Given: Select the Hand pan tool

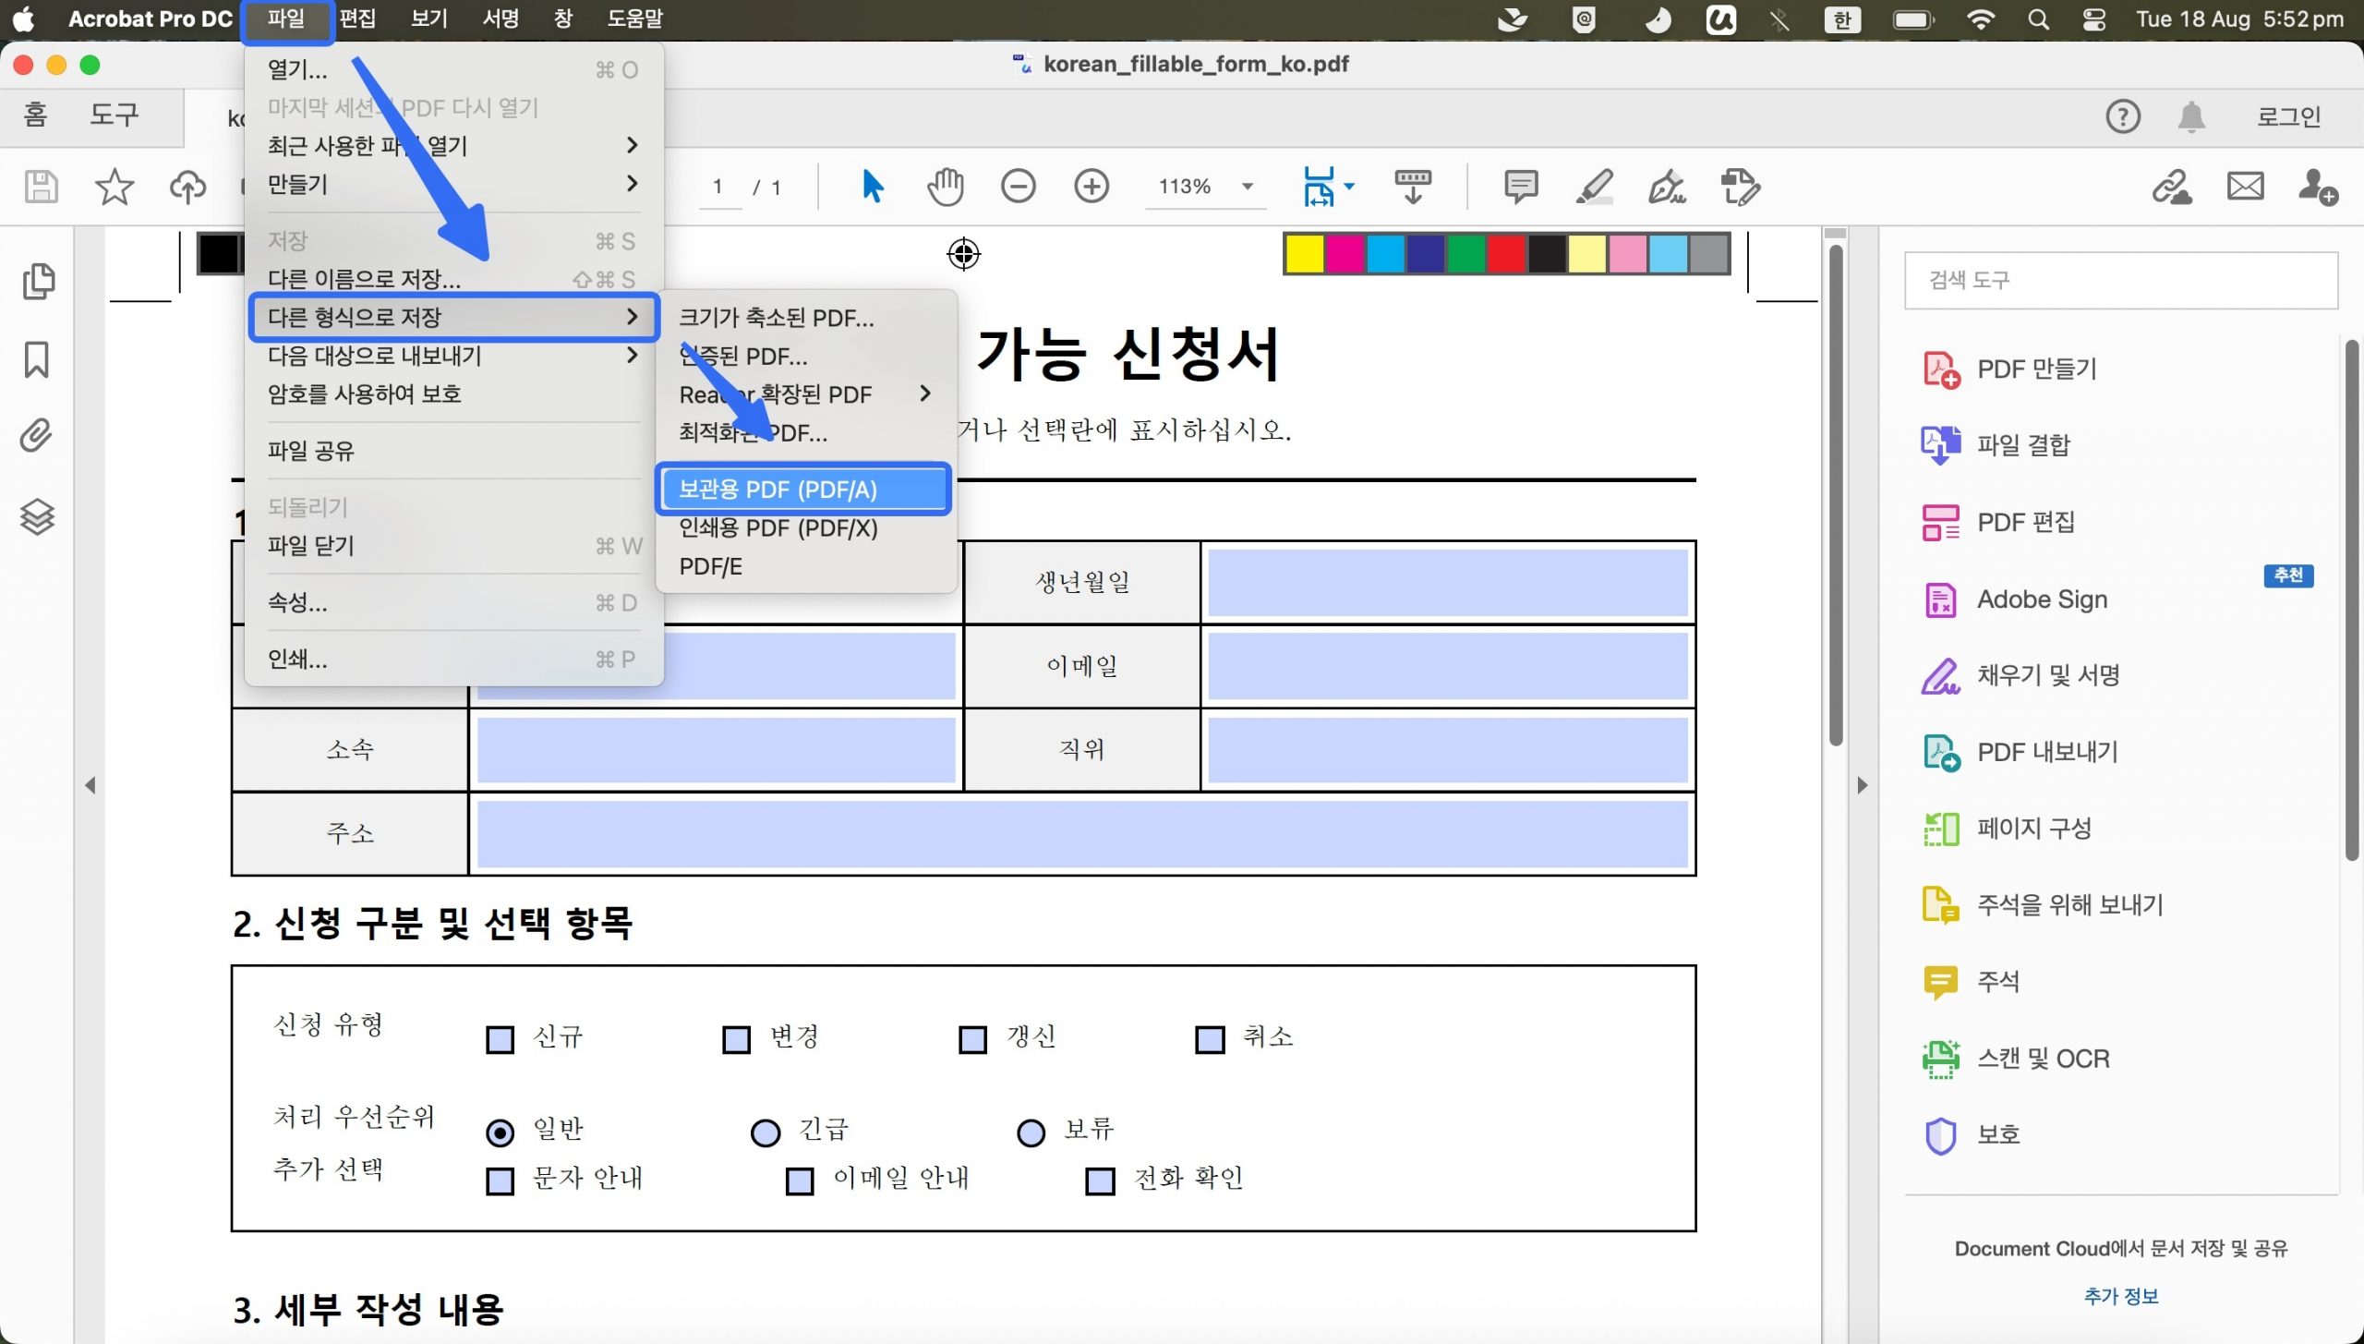Looking at the screenshot, I should pos(945,187).
